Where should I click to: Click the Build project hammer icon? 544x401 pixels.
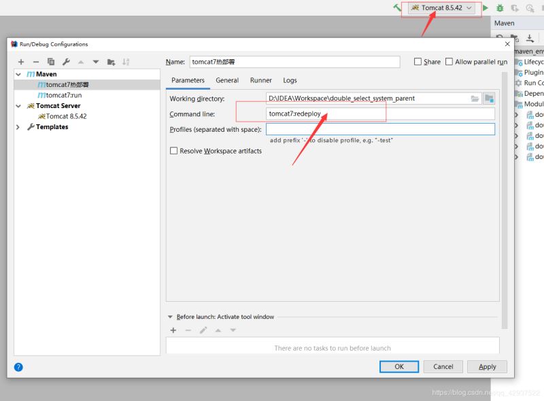(x=397, y=8)
